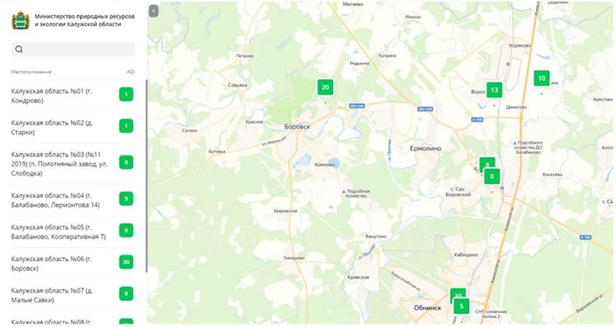Click the magnifier search icon
Screen dimensions: 616x327
pos(18,49)
